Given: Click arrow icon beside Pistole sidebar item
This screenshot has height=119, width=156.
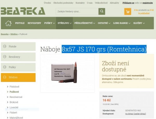Looking at the screenshot, I should click(x=5, y=46).
